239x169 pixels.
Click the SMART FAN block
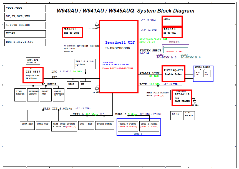click(x=46, y=95)
